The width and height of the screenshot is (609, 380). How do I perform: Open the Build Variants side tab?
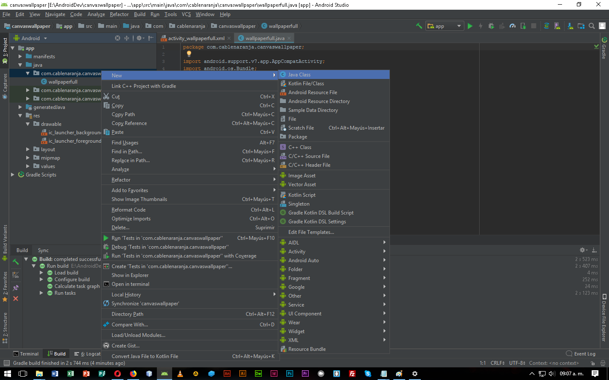point(5,243)
